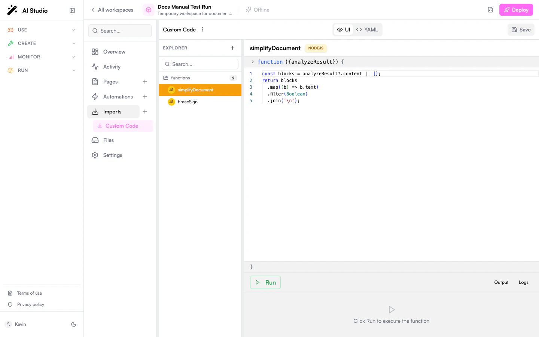Click the NODEJS badge
Image resolution: width=539 pixels, height=337 pixels.
(316, 48)
